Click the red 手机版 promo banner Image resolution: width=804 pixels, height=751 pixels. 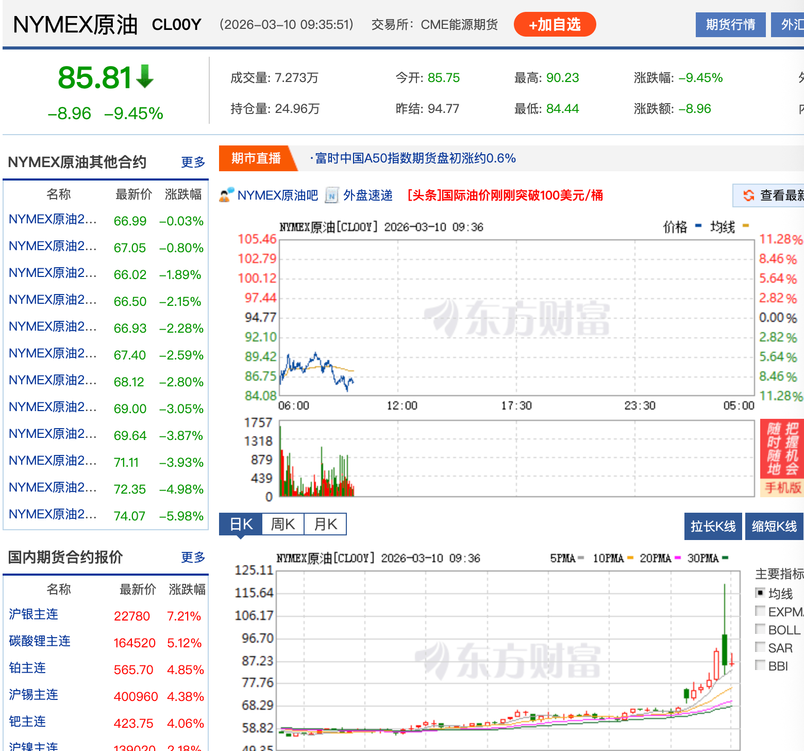[782, 458]
